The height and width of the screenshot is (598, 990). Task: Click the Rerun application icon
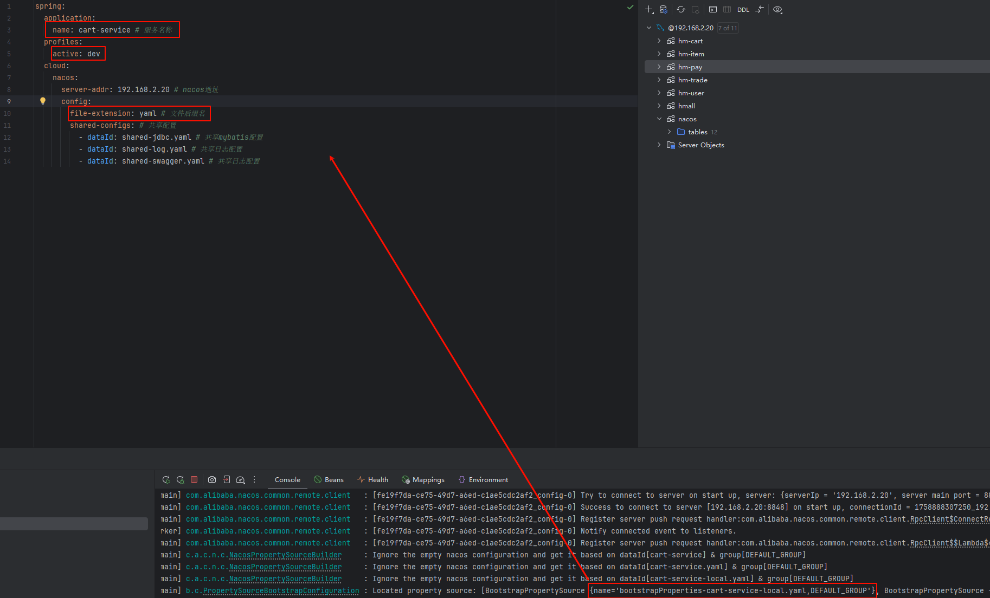click(166, 479)
